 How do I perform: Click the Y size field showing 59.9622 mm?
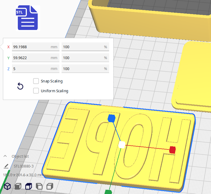pyautogui.click(x=32, y=58)
